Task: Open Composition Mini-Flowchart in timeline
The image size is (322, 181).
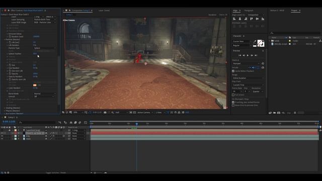Action: click(x=59, y=123)
